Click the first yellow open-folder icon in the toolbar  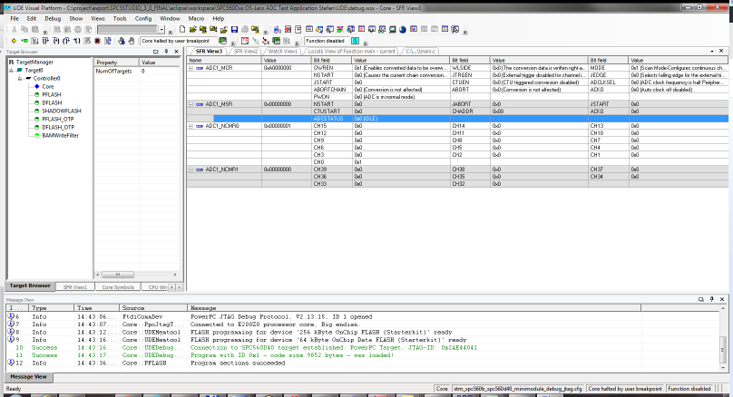[x=192, y=29]
